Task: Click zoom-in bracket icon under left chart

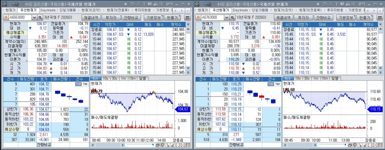Action: tap(183, 145)
